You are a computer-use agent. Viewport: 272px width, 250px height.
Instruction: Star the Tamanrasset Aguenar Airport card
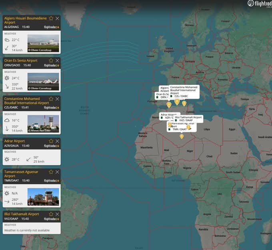(x=51, y=172)
